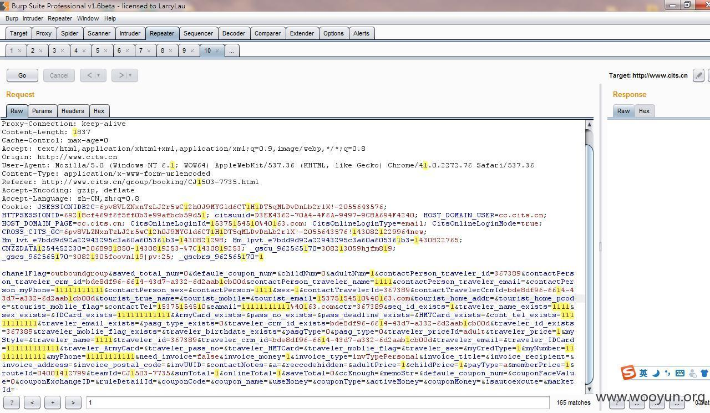Open the Intruder menu
This screenshot has height=413, width=710.
coord(33,18)
